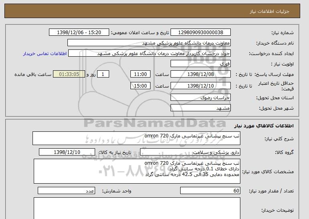309x219 pixels.
Task: Click the need number field 1298090930000038
Action: (200, 33)
